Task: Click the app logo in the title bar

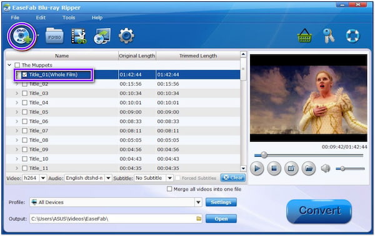Action: tap(7, 7)
